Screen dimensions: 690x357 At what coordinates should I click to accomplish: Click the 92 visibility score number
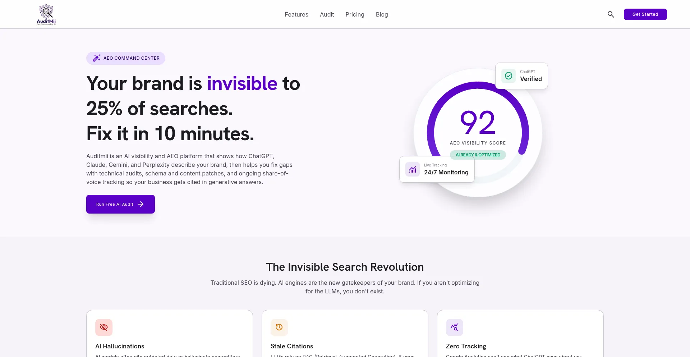coord(478,122)
